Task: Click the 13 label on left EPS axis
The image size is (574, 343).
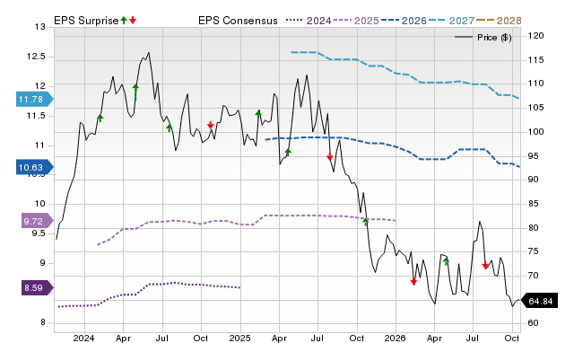Action: 41,27
